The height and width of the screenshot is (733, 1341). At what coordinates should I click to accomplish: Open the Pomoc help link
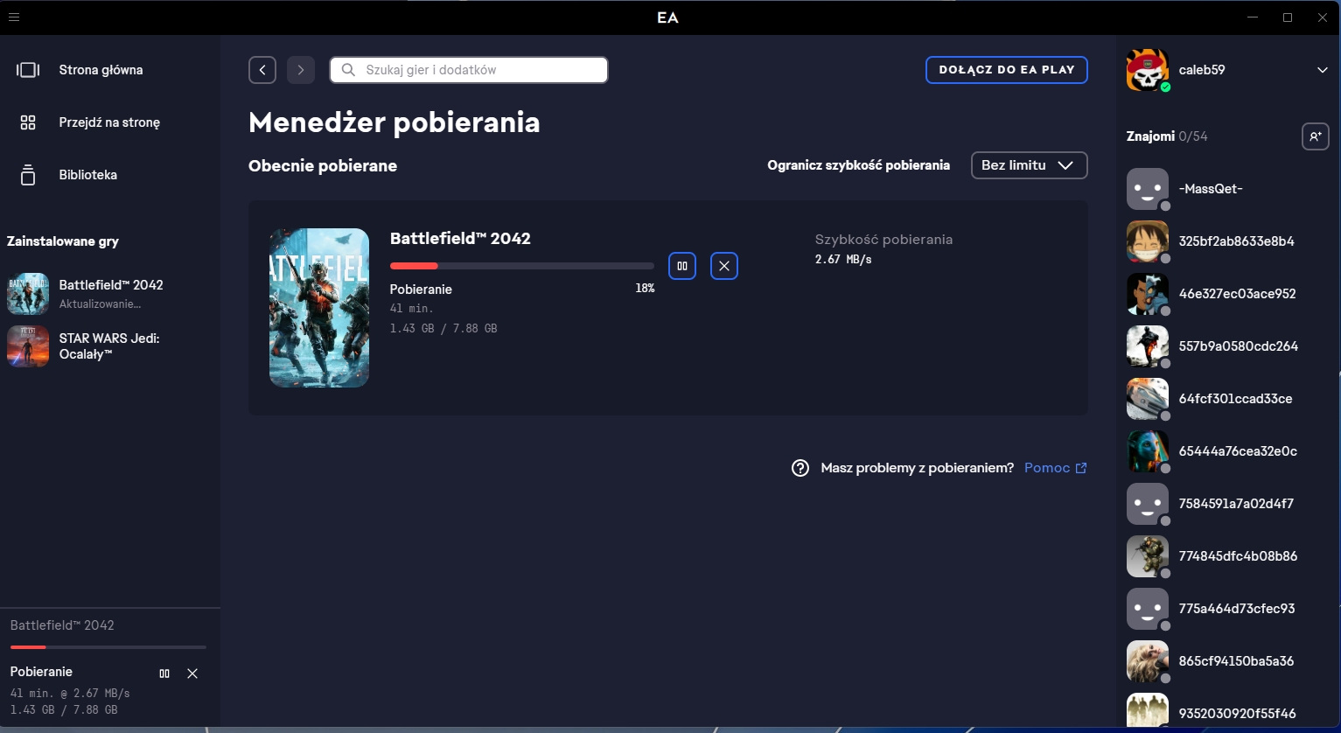[1047, 468]
